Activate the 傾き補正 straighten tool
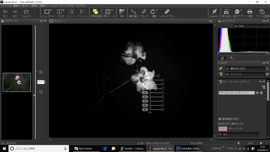This screenshot has width=270, height=152. pos(133,13)
